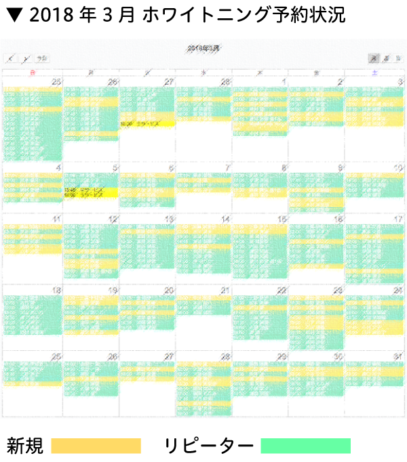Click the 2018年3月 calendar title
407x462 pixels.
203,48
